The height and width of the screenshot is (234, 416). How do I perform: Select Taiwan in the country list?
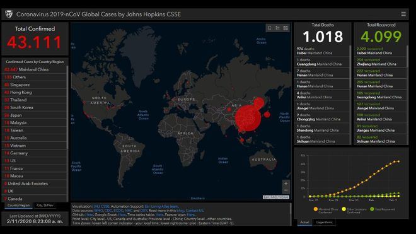click(x=34, y=130)
